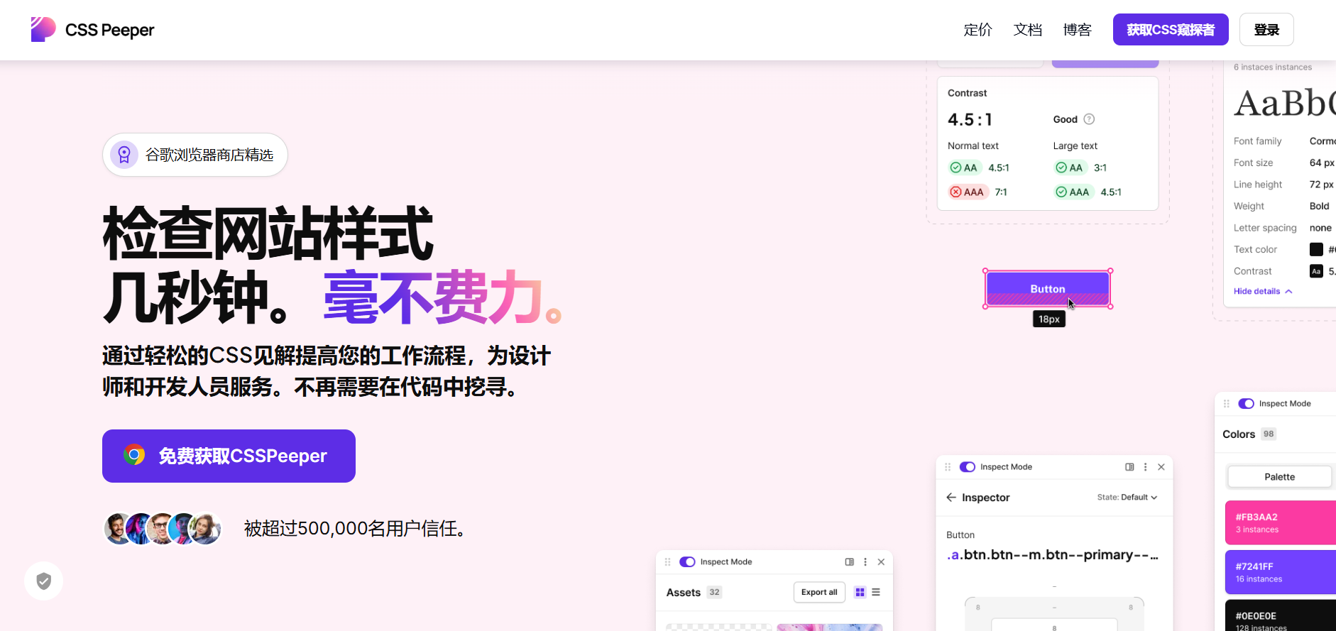Click the dock-side icon in Inspector panel
Screen dimensions: 1336x631
[1129, 467]
